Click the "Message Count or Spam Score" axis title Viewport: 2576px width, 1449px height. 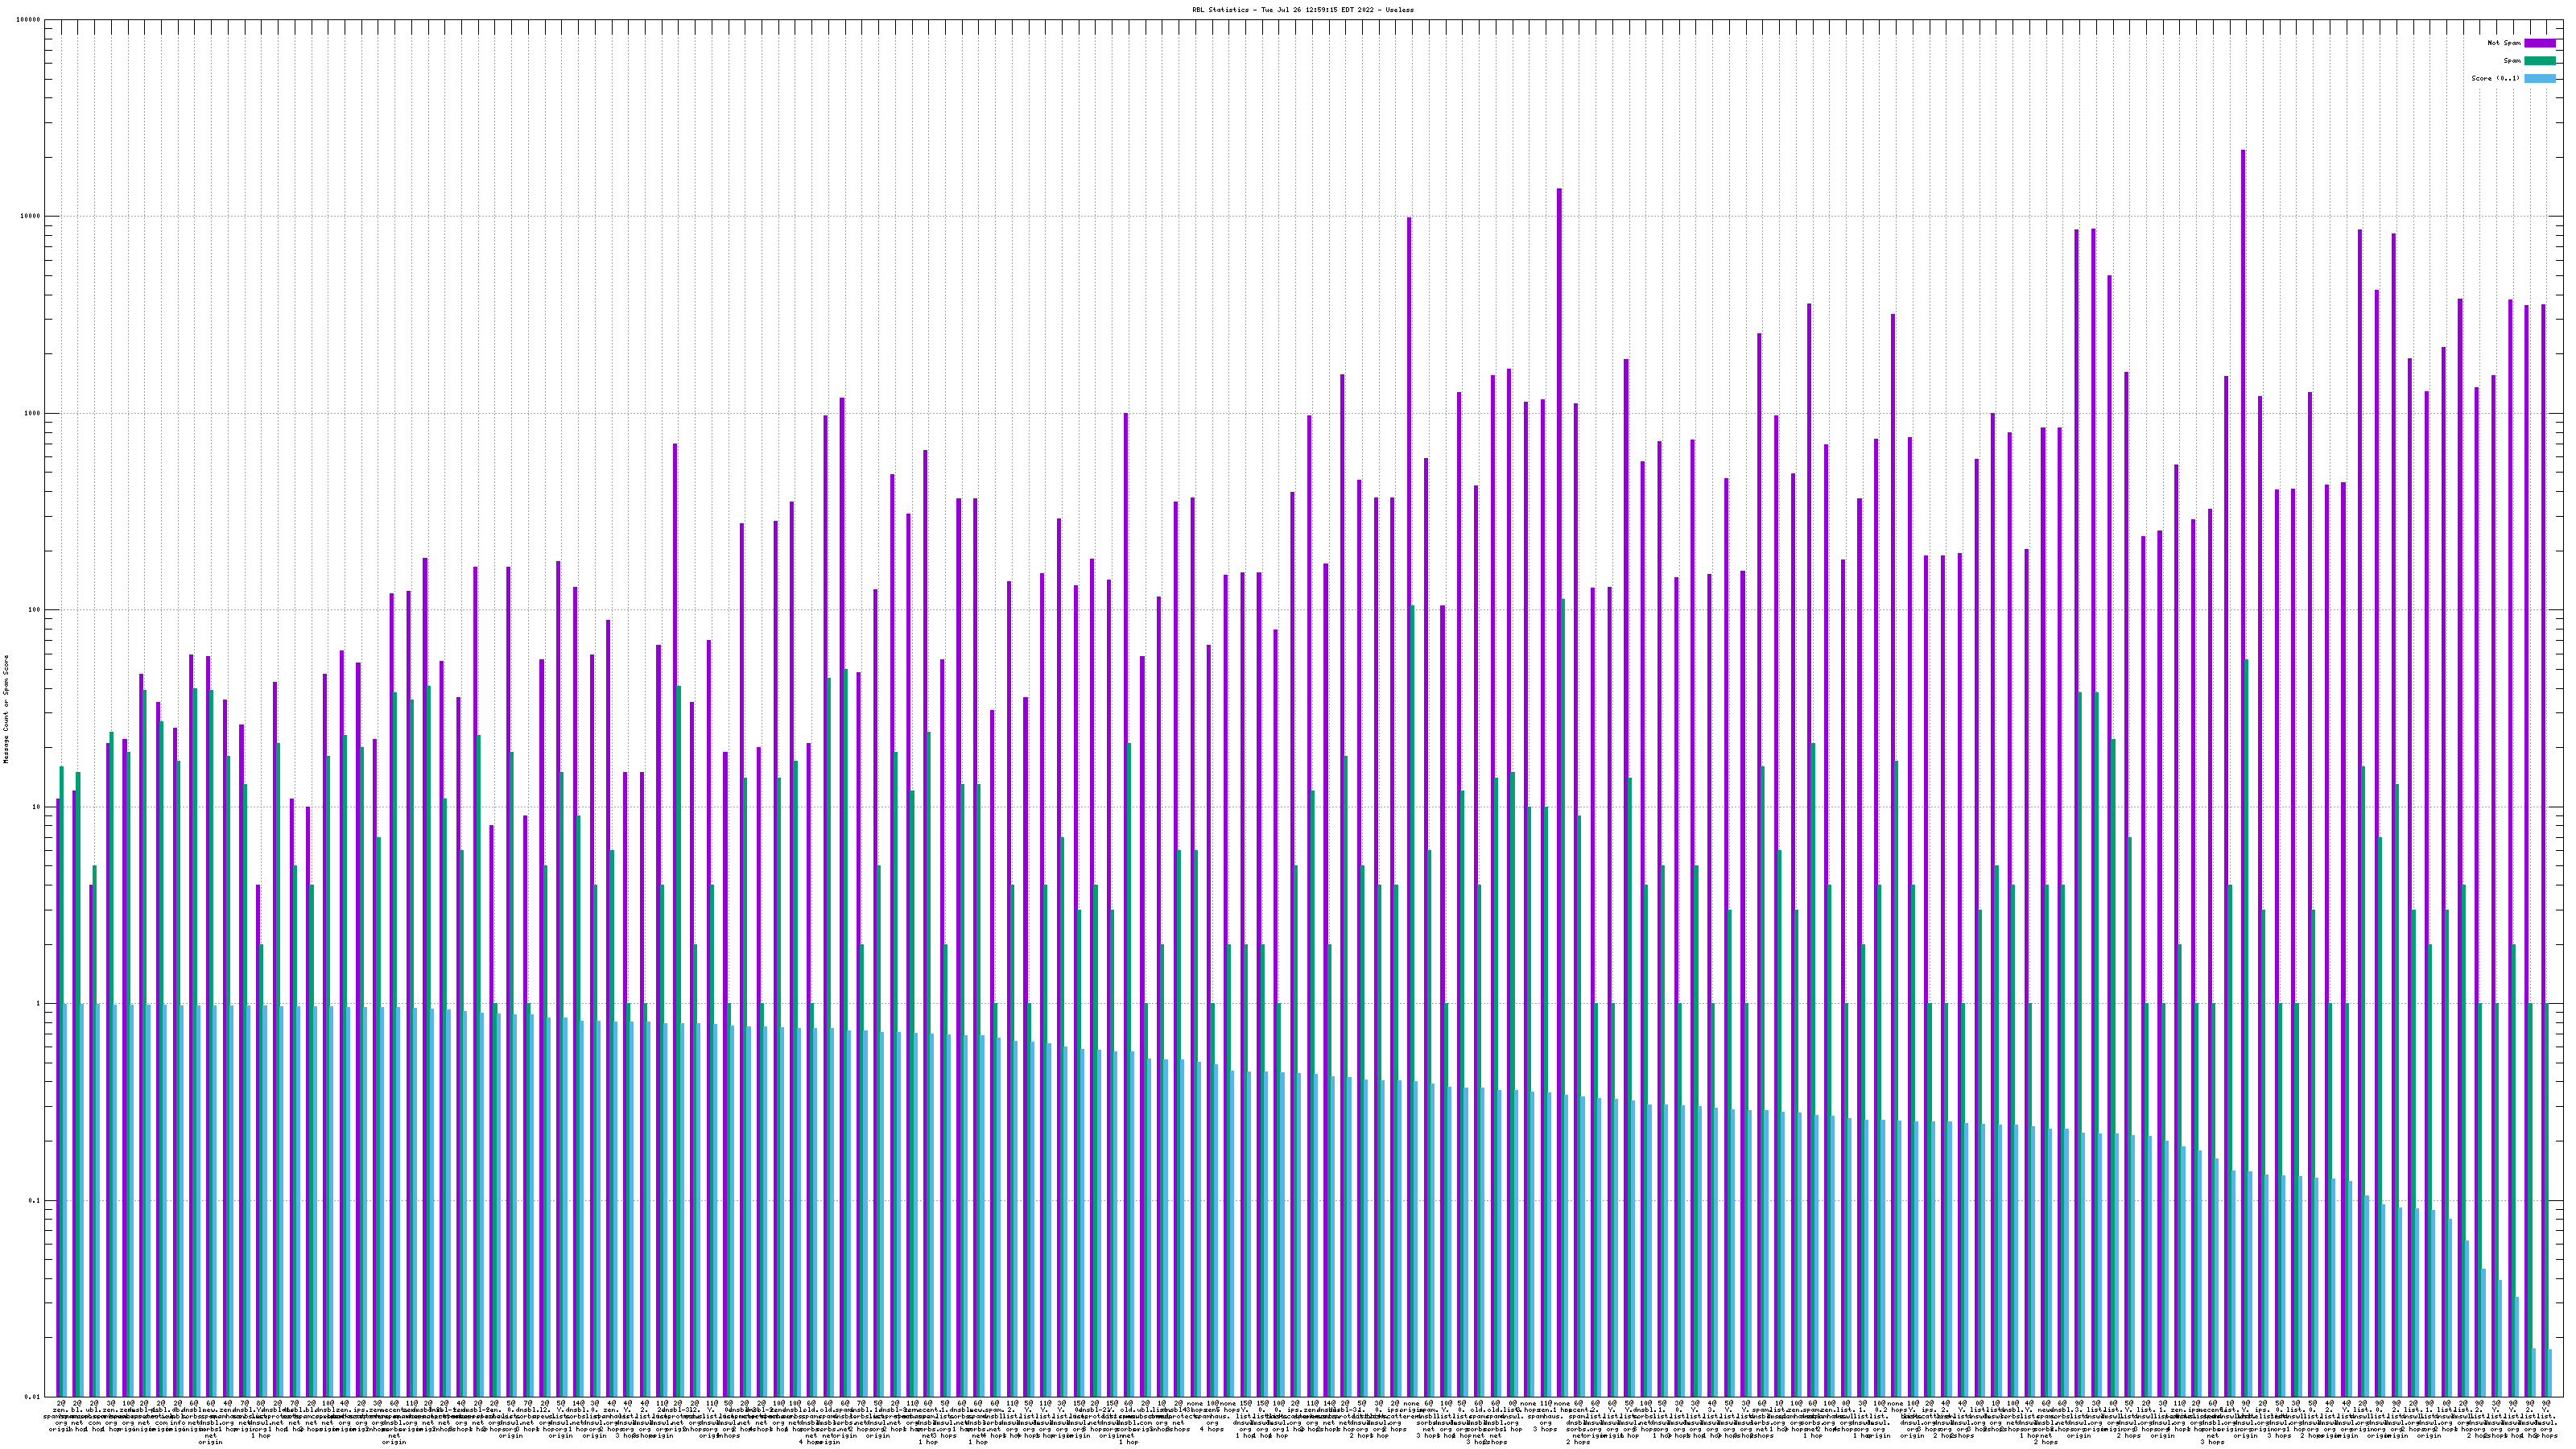point(5,708)
